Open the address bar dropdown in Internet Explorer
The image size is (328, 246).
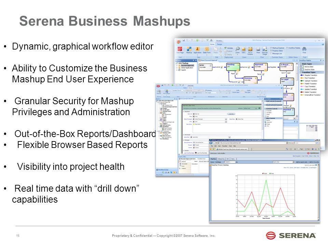point(287,143)
